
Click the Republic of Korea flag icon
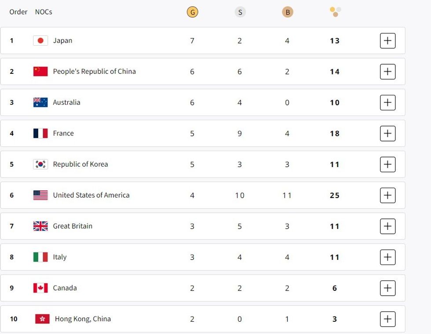(40, 164)
